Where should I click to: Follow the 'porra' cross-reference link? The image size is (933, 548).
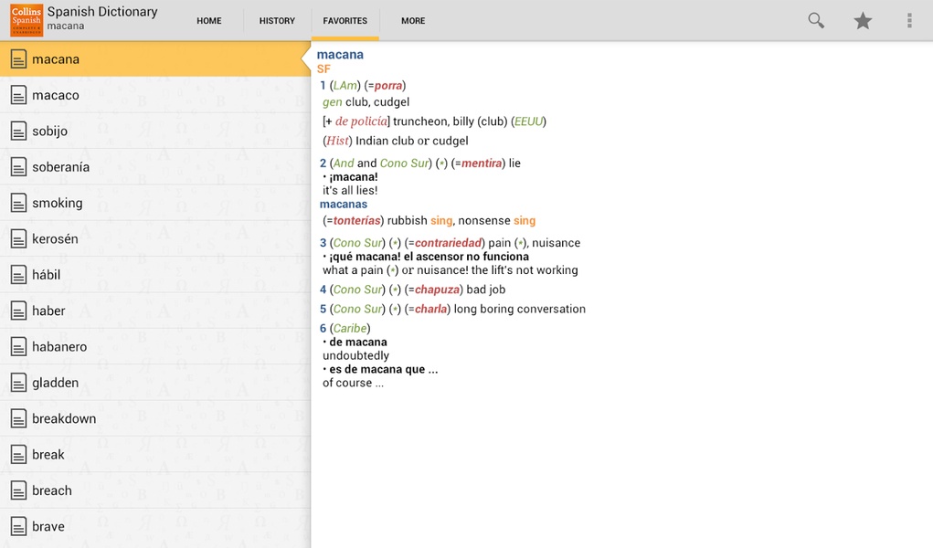388,86
